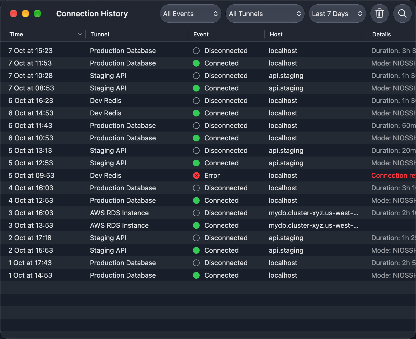The image size is (416, 339).
Task: Click the Disconnected circle at 5 Oct 13:13
Action: pos(196,151)
